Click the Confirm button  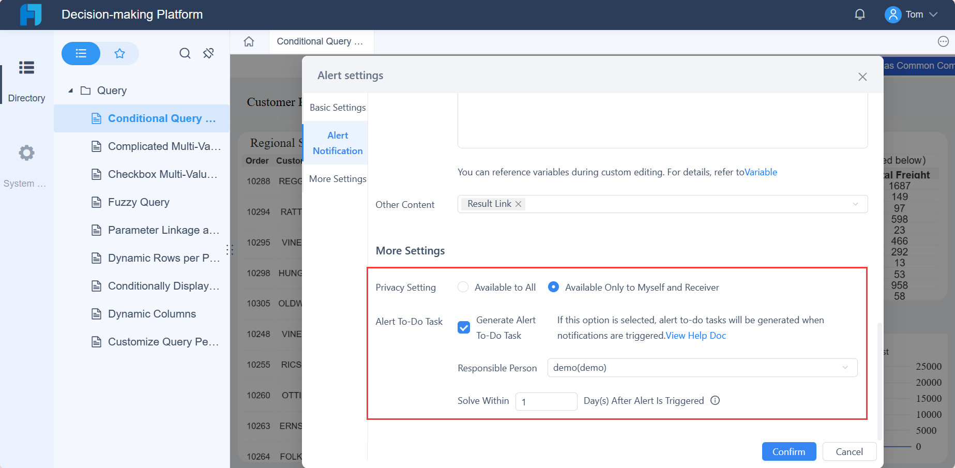click(789, 451)
